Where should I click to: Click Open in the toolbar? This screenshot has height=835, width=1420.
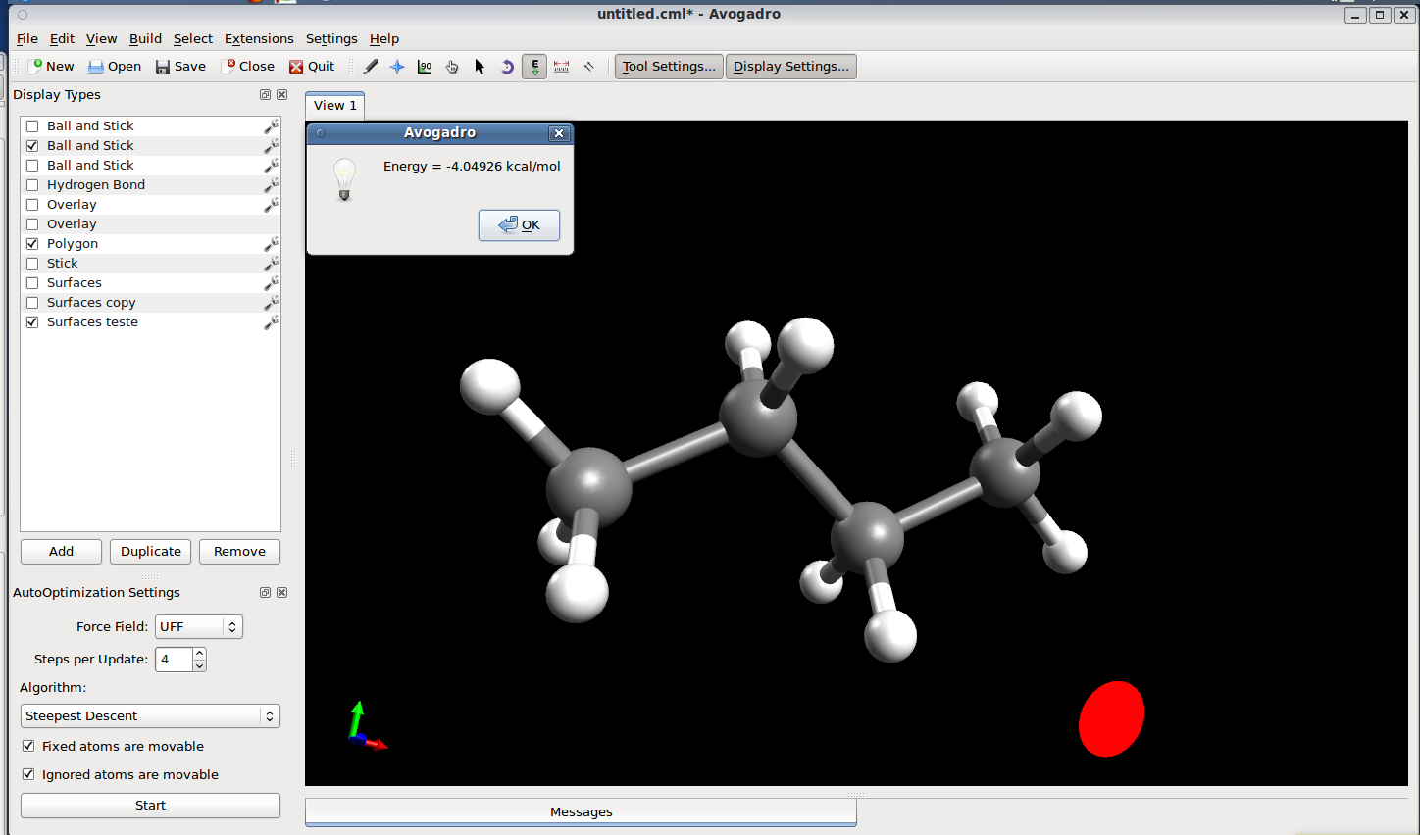click(115, 67)
